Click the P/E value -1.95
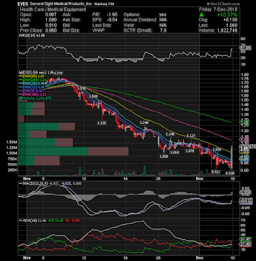 (x=112, y=14)
